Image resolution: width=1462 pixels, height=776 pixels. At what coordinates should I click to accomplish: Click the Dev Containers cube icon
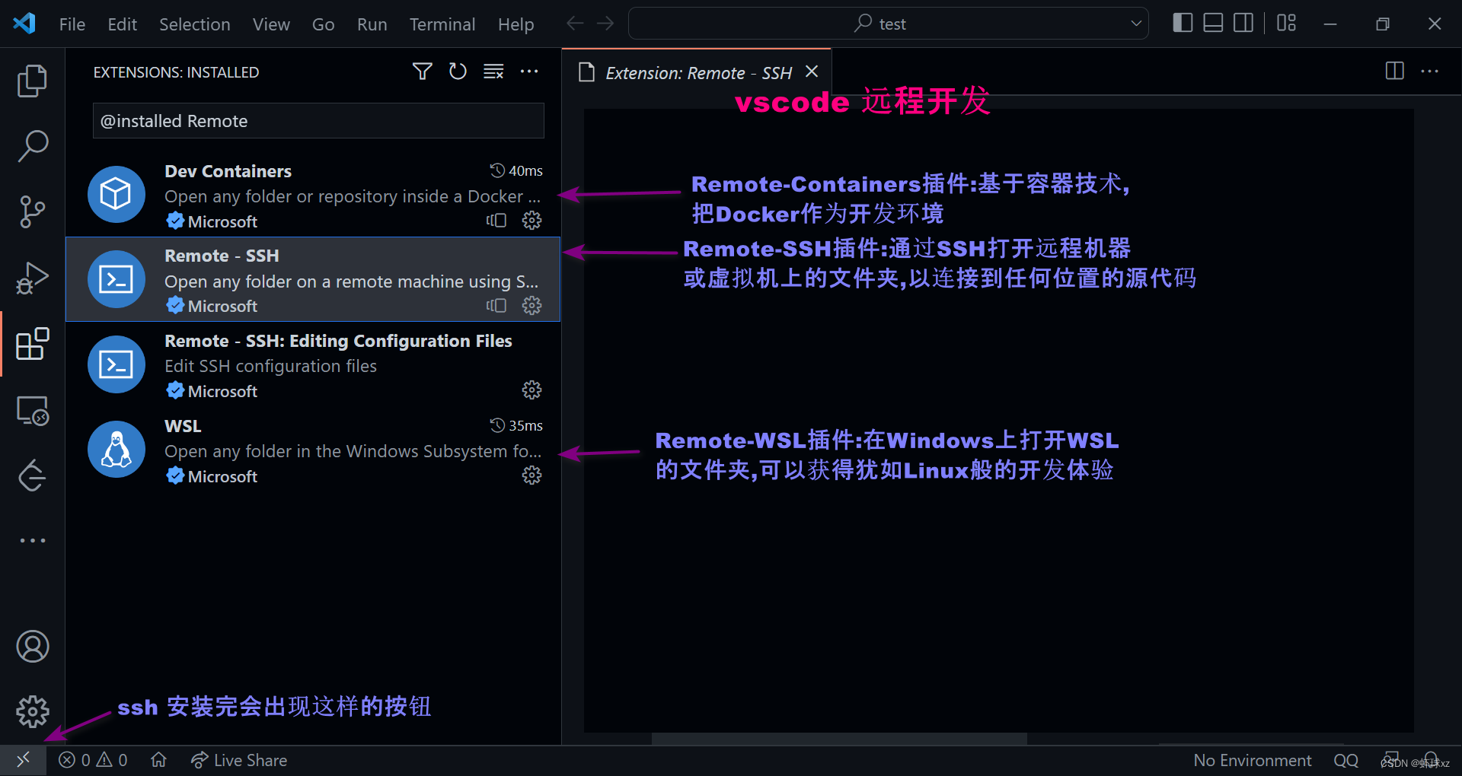coord(117,194)
